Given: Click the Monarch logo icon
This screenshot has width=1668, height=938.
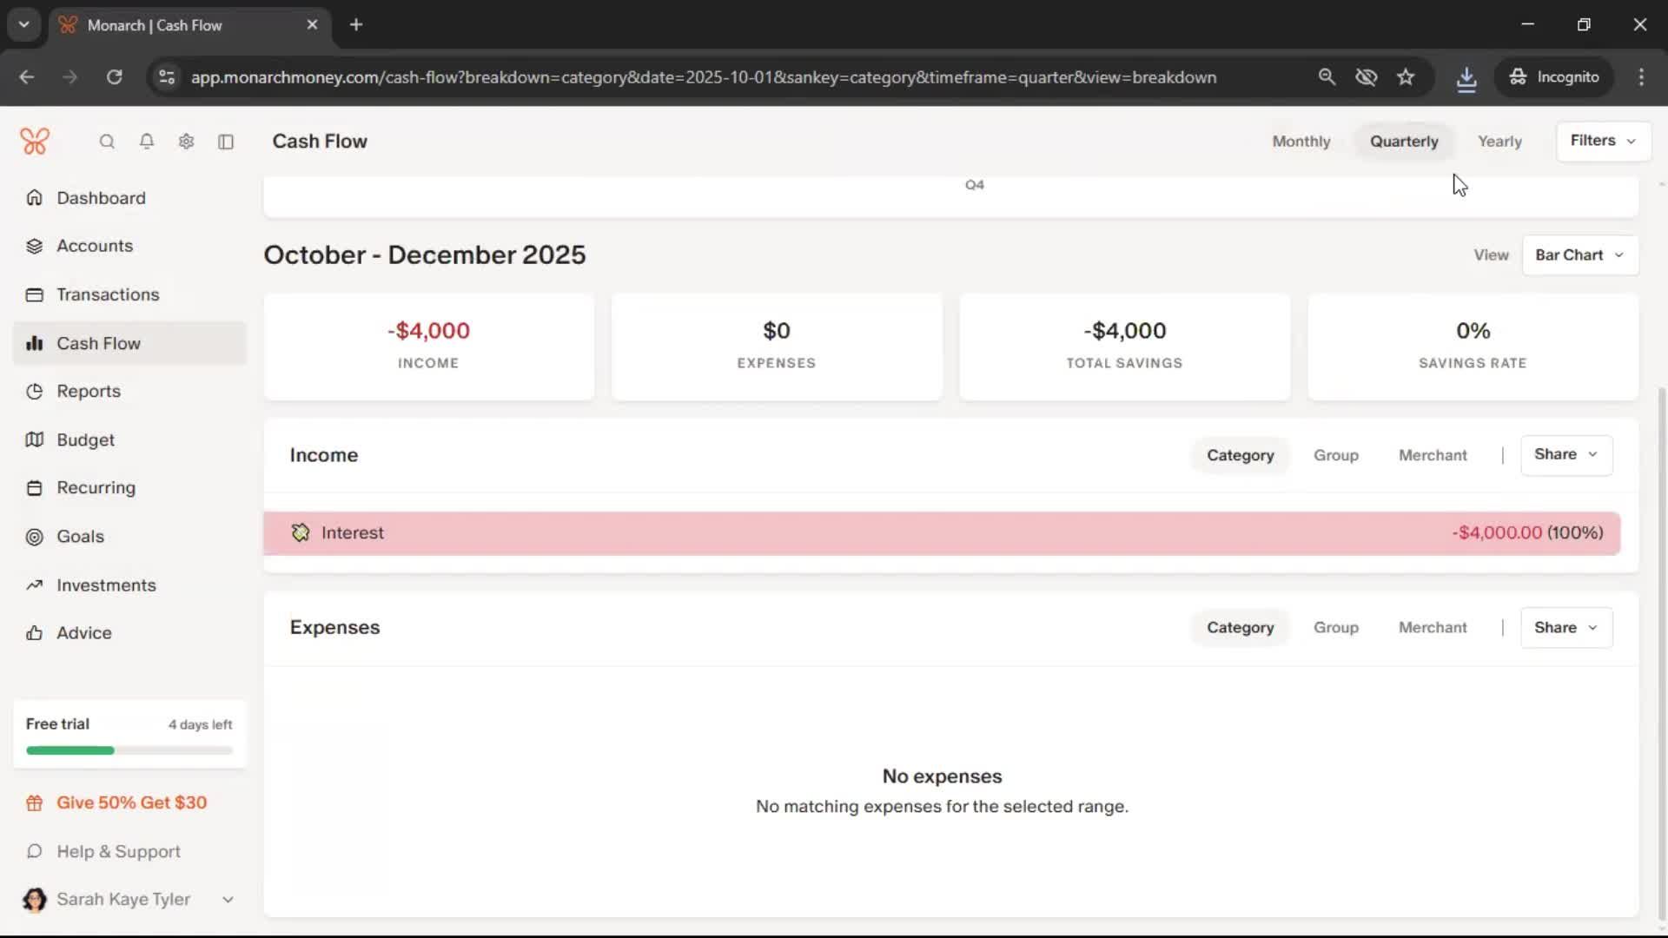Looking at the screenshot, I should 35,141.
